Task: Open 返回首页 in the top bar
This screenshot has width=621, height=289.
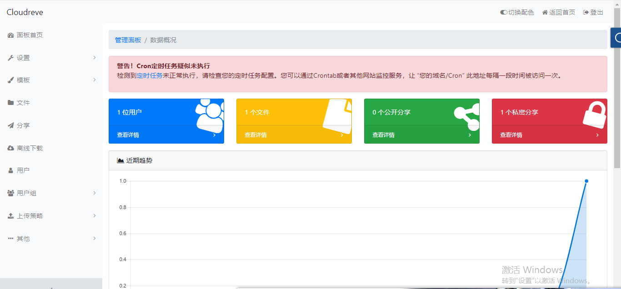Action: pos(558,12)
